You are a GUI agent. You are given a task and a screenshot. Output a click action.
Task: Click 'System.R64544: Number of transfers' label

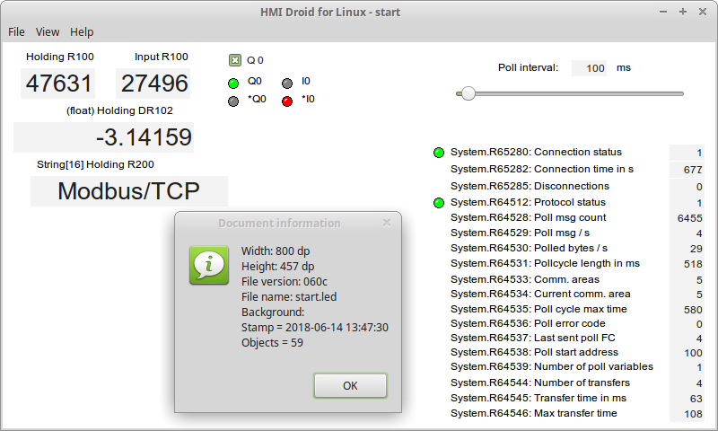(x=540, y=383)
